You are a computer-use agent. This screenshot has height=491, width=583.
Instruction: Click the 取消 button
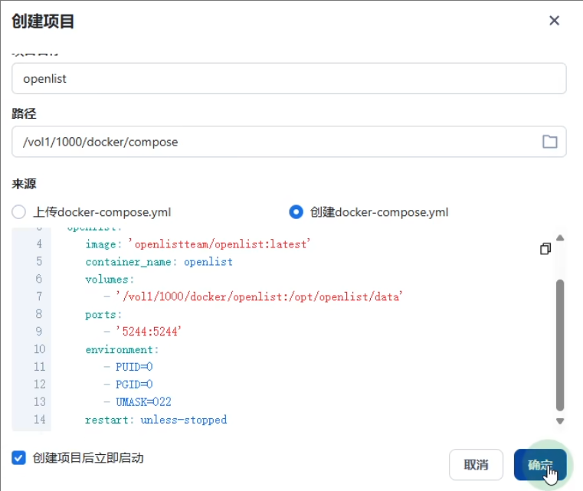click(476, 465)
